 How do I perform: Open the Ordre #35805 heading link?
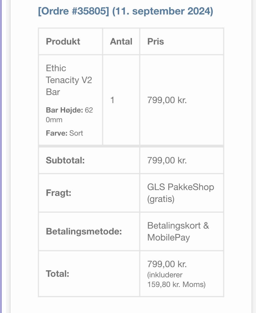click(74, 11)
